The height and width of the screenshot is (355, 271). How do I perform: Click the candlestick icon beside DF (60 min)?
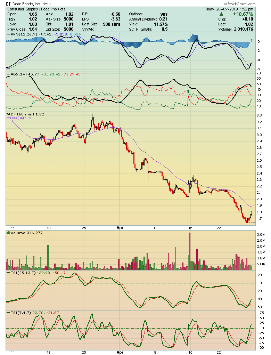[8, 114]
